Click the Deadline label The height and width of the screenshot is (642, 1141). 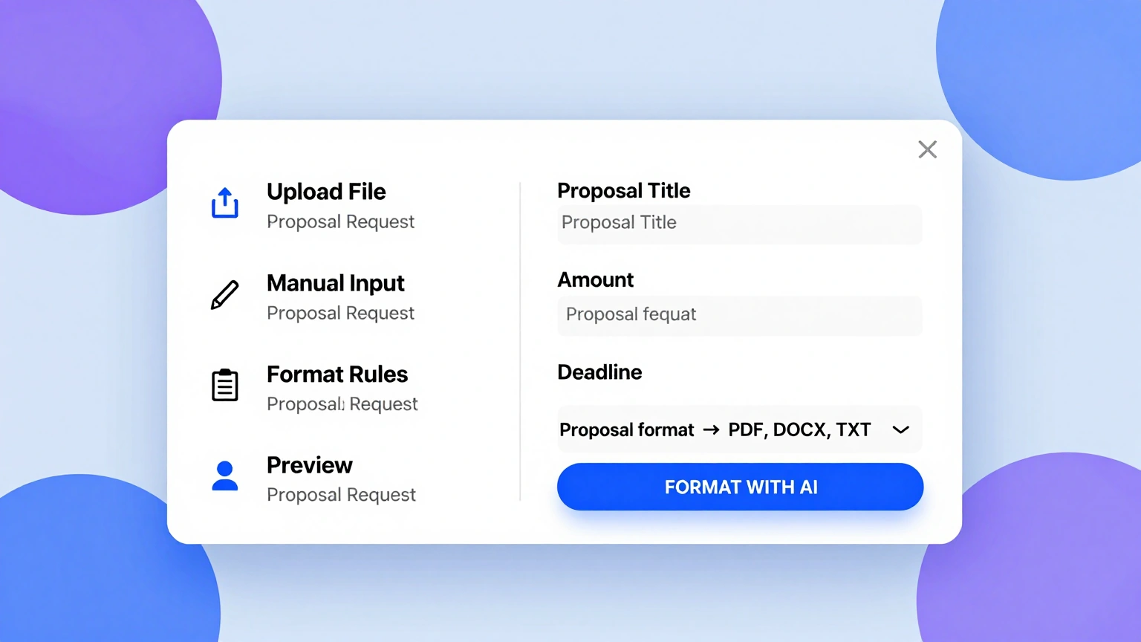[599, 372]
